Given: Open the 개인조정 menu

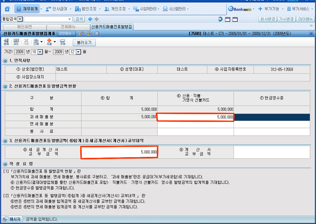Looking at the screenshot, I should pyautogui.click(x=115, y=9).
